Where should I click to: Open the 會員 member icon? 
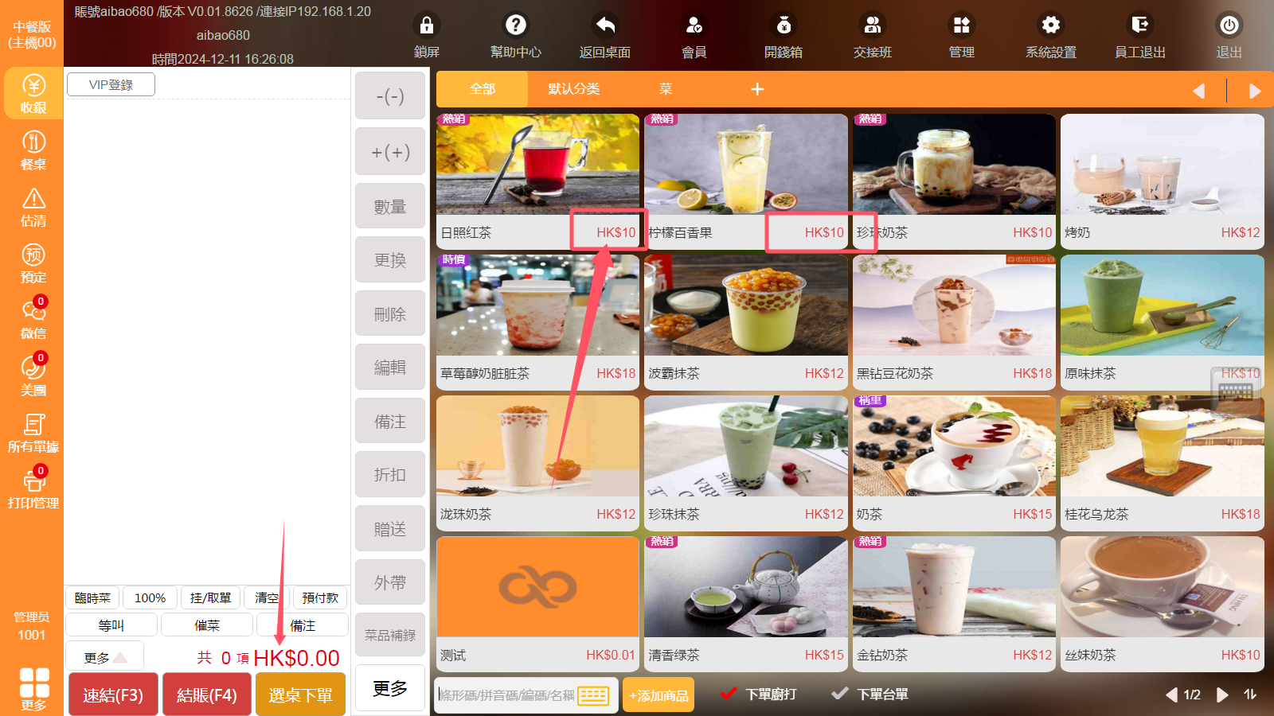694,36
